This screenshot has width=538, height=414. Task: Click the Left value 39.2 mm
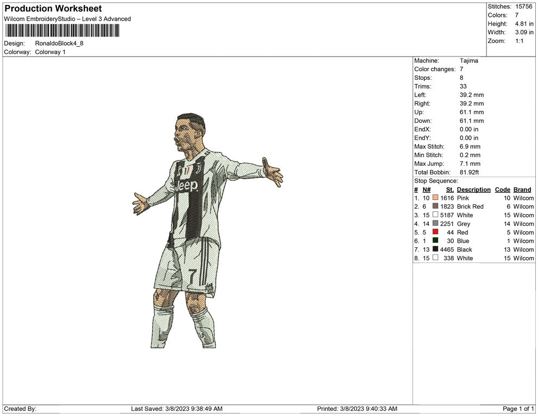point(472,95)
